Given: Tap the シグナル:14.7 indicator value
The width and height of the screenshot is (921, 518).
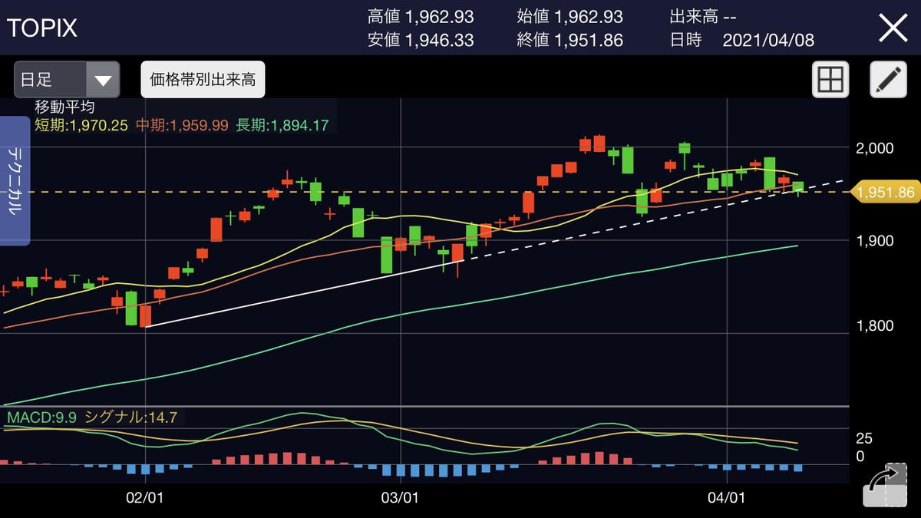Looking at the screenshot, I should click(130, 417).
